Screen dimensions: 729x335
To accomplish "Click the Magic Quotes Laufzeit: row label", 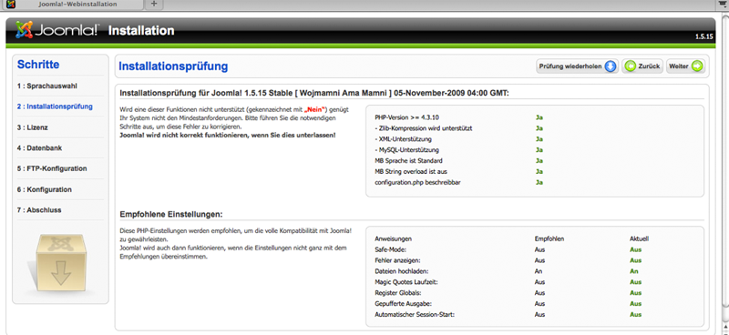I will click(406, 282).
